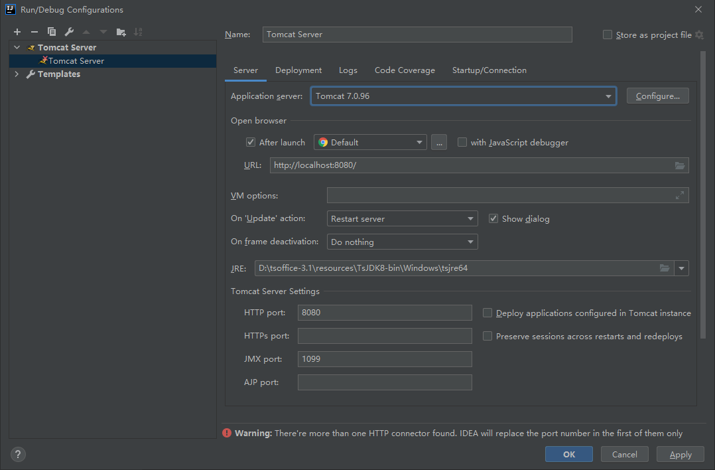This screenshot has width=715, height=470.
Task: Enable Preserve sessions across restarts and redeploys
Action: (x=487, y=337)
